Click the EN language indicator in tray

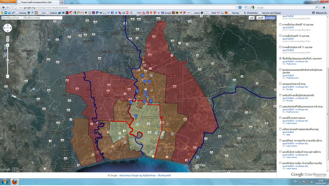coord(295,181)
